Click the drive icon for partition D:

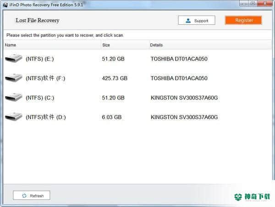point(14,117)
